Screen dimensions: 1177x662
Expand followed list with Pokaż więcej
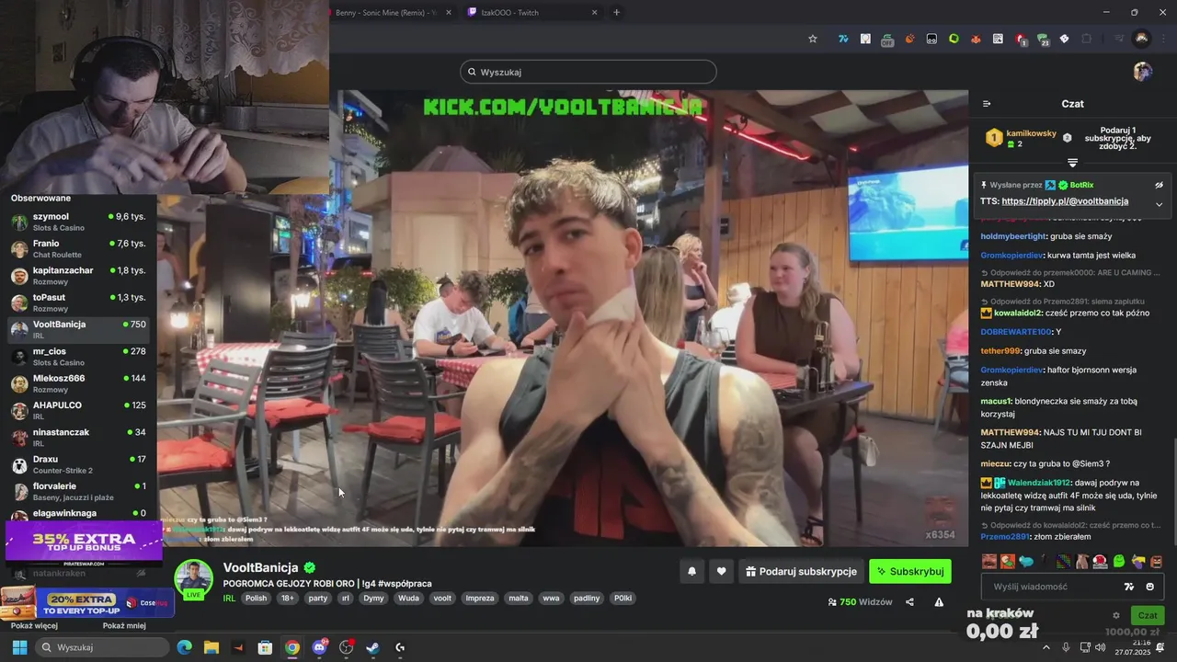[34, 626]
